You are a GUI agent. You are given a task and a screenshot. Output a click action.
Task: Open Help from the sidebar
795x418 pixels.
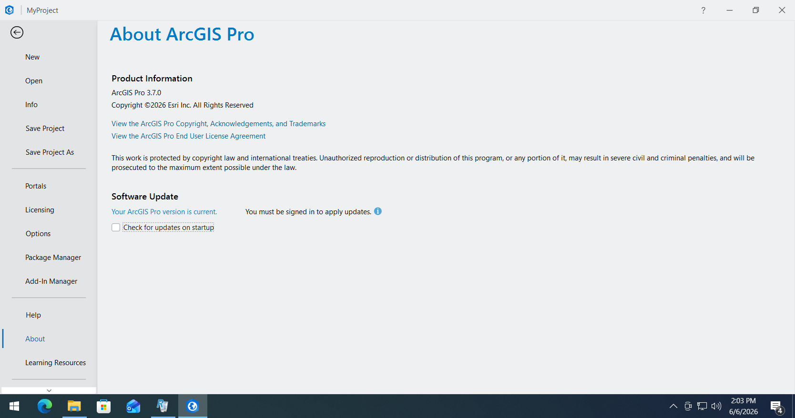pyautogui.click(x=33, y=315)
